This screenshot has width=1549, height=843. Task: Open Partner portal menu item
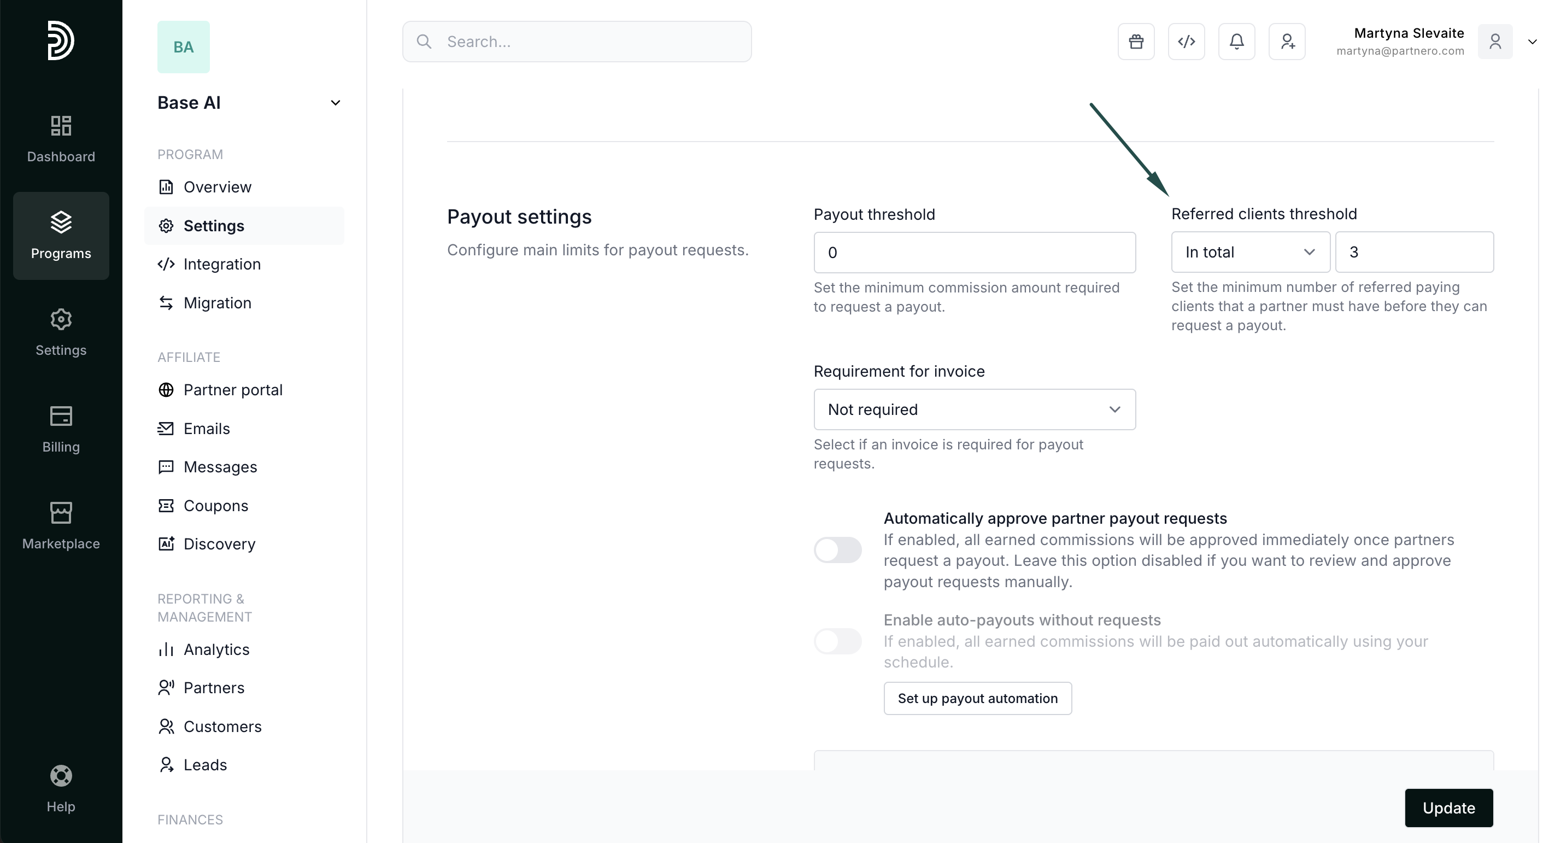click(233, 390)
